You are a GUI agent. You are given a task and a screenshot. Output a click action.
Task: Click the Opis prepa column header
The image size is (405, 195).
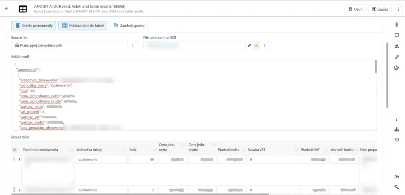pos(368,150)
